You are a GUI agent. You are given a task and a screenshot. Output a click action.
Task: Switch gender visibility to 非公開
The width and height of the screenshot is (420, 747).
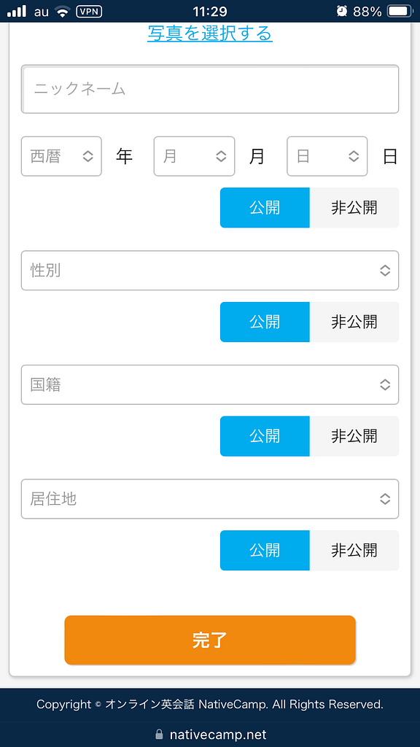click(x=354, y=322)
